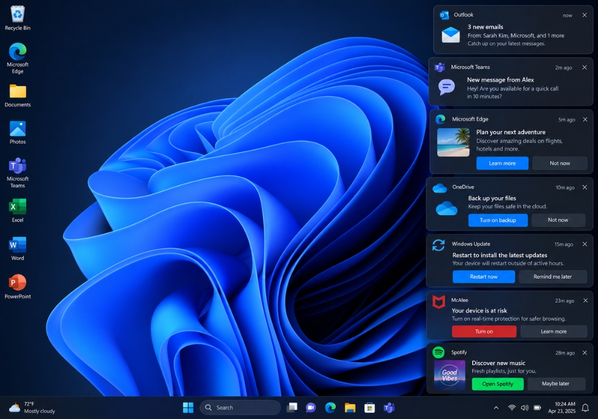Screen dimensions: 598x419
Task: Click the Spotify logo in notification header
Action: 438,352
